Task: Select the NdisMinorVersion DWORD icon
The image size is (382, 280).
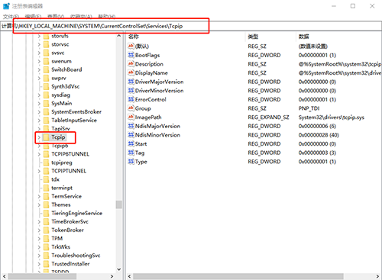Action: pyautogui.click(x=131, y=135)
